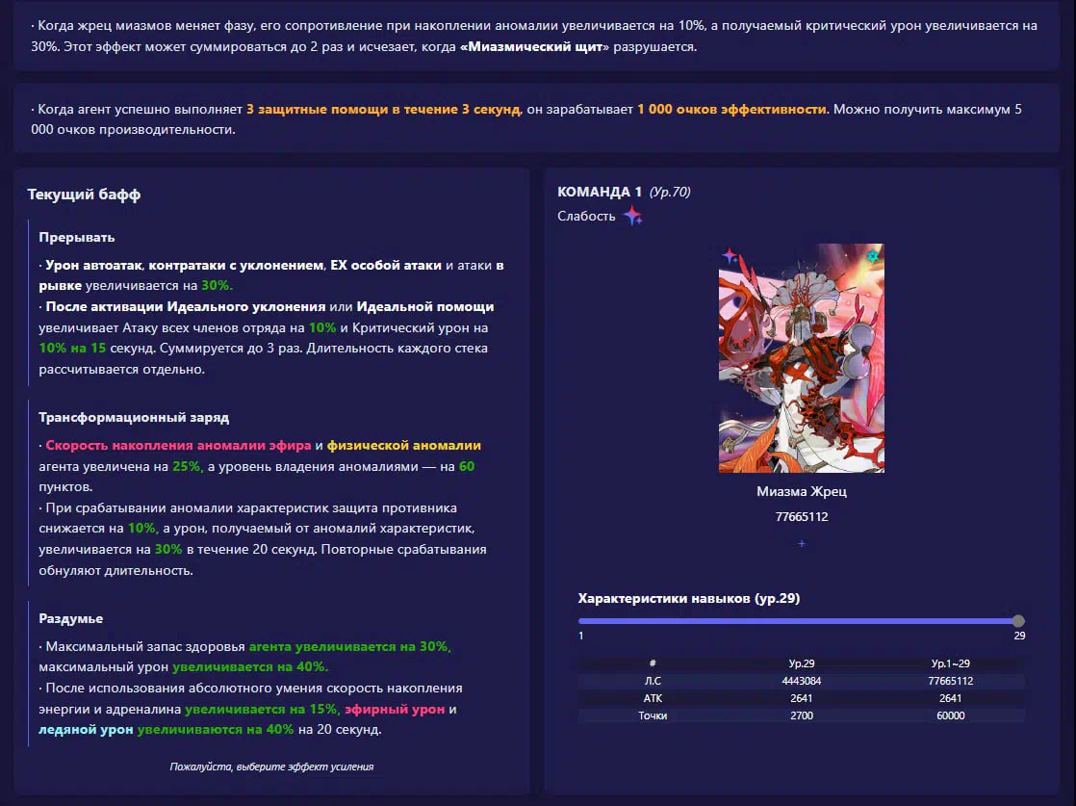Image resolution: width=1076 pixels, height=806 pixels.
Task: Click the 4443084 HP cell
Action: 802,681
